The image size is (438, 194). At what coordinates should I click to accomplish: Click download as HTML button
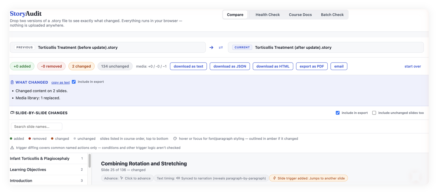click(x=273, y=66)
